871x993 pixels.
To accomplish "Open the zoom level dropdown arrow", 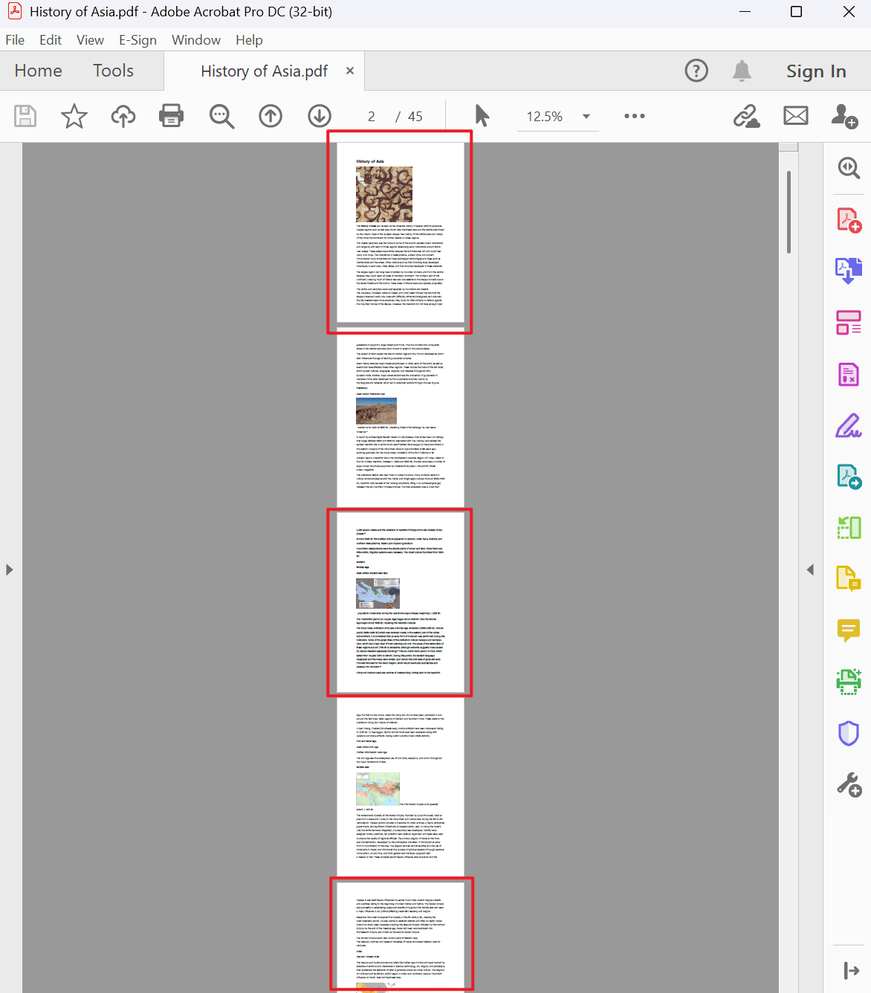I will tap(586, 117).
